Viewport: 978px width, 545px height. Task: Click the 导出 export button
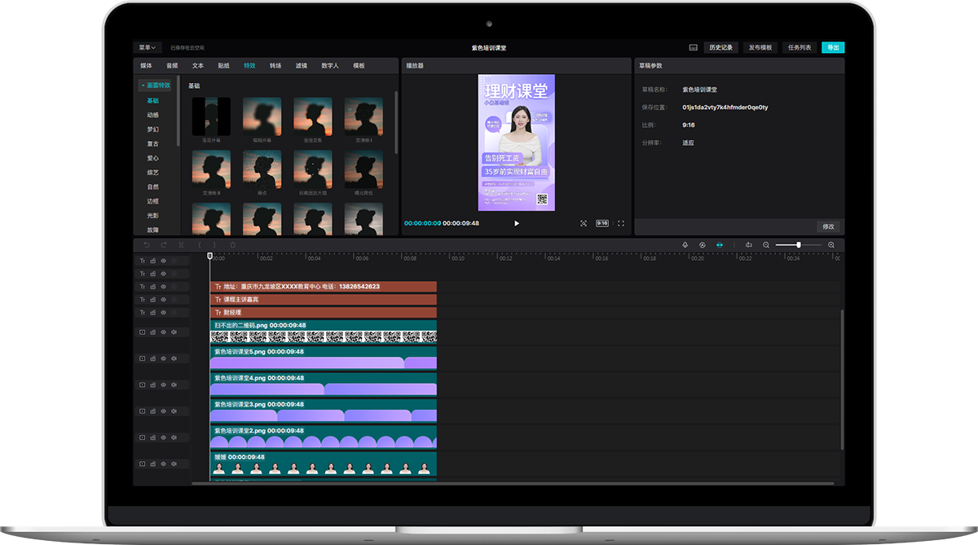point(833,47)
